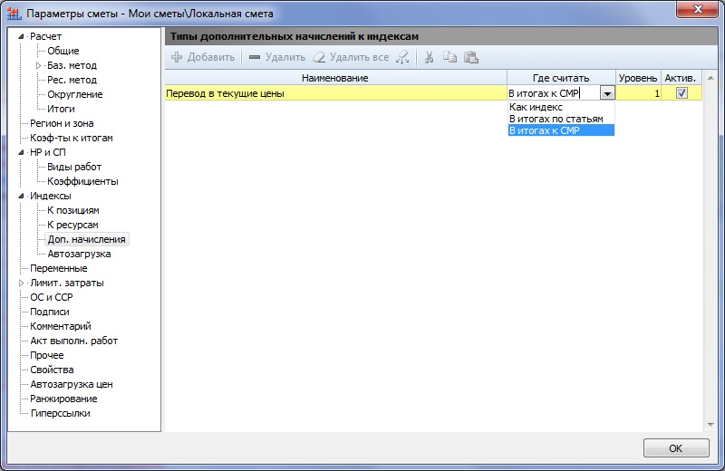725x471 pixels.
Task: Select Округление in the tree
Action: (75, 94)
